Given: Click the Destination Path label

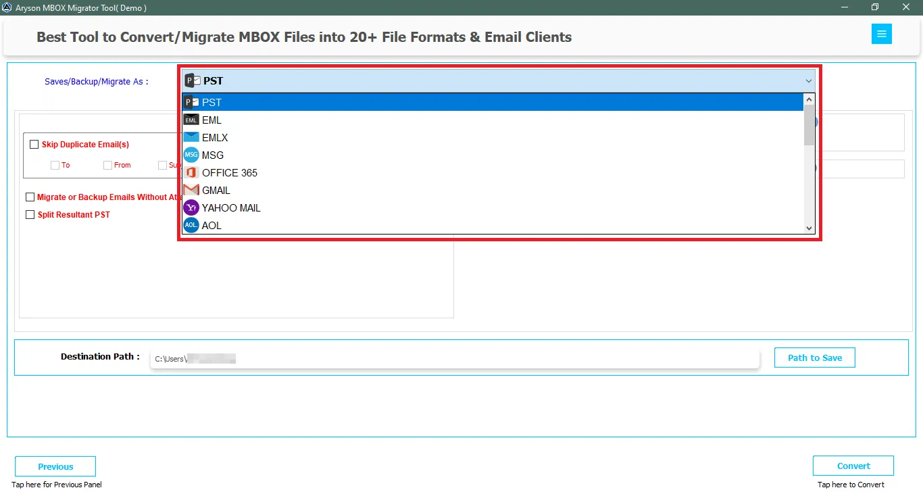Looking at the screenshot, I should point(100,356).
